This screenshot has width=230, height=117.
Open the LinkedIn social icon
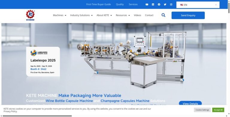click(x=153, y=4)
